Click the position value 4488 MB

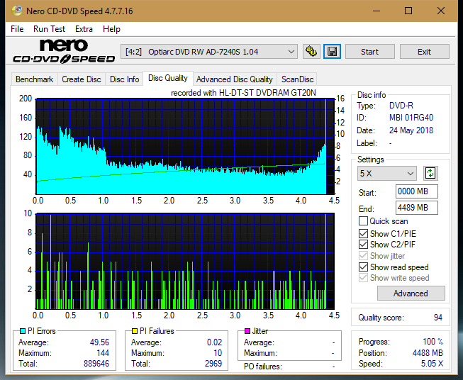click(428, 352)
